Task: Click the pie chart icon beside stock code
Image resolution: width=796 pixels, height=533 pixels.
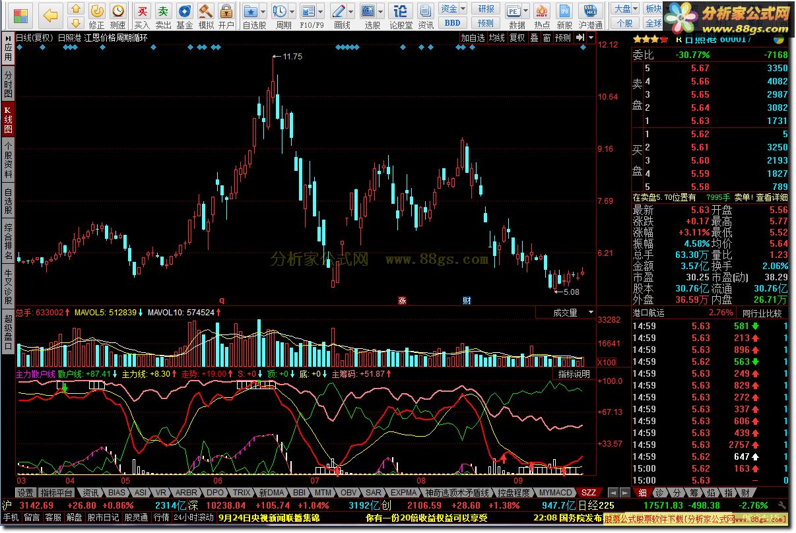Action: (x=779, y=38)
